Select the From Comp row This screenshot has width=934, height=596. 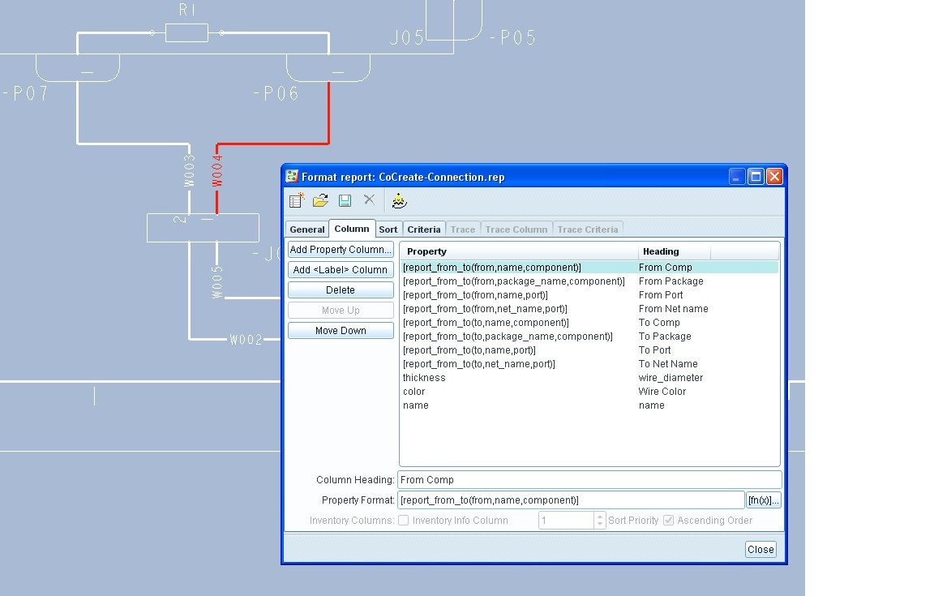tap(589, 268)
